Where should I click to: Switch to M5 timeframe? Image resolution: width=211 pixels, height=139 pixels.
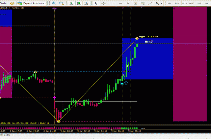[177, 3]
